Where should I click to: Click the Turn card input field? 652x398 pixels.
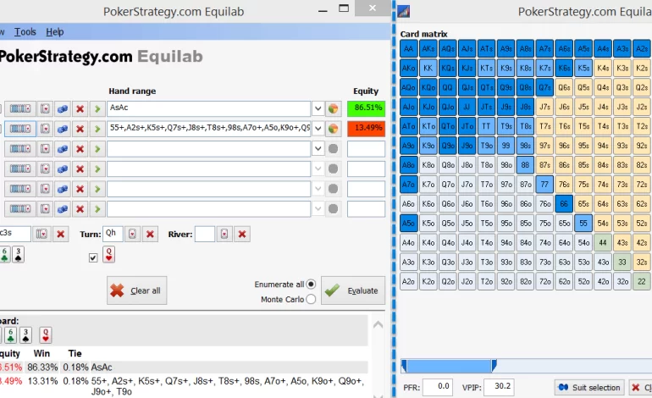(x=113, y=234)
